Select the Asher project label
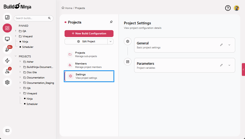Screen dimensions: 245x139 coord(30,62)
